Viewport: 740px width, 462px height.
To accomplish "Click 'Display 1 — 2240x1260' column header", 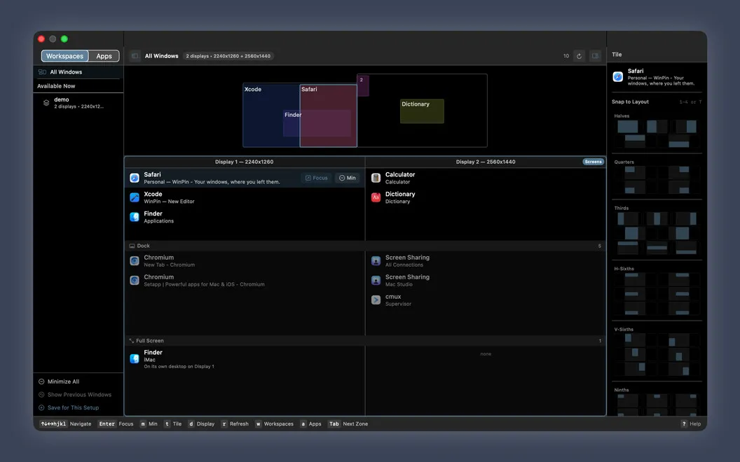I will [244, 162].
